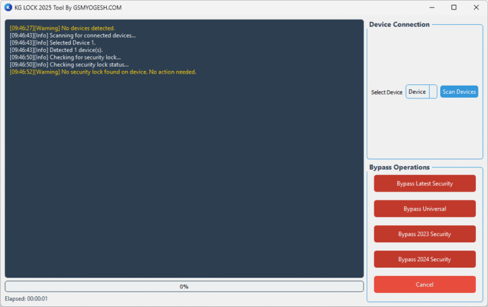The height and width of the screenshot is (307, 488).
Task: Click the Scan Devices button
Action: tap(459, 92)
